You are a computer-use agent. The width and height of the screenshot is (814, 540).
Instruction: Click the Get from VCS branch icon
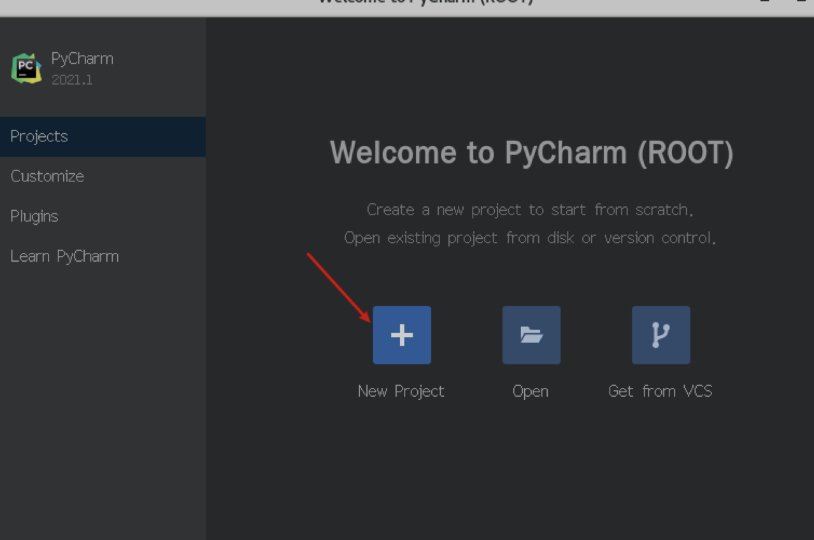(x=660, y=335)
